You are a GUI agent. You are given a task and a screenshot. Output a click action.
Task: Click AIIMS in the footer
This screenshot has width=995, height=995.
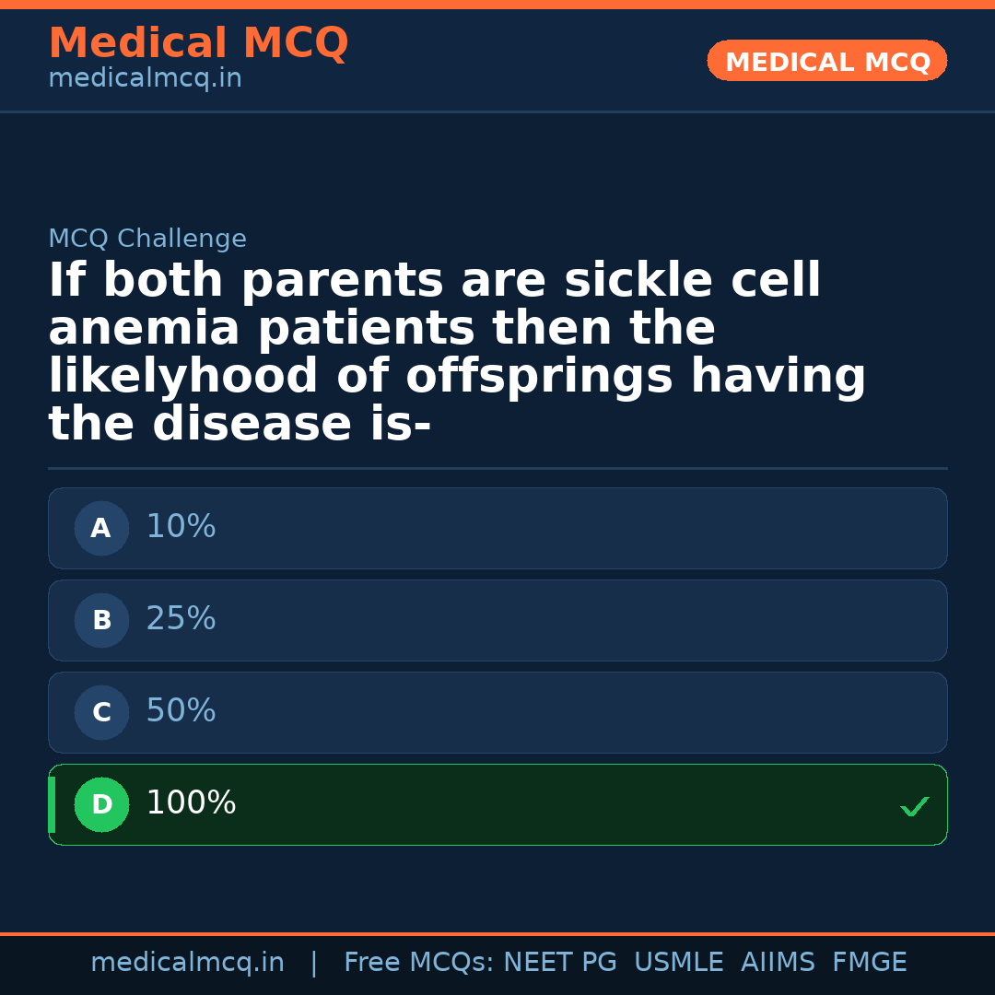[x=778, y=963]
